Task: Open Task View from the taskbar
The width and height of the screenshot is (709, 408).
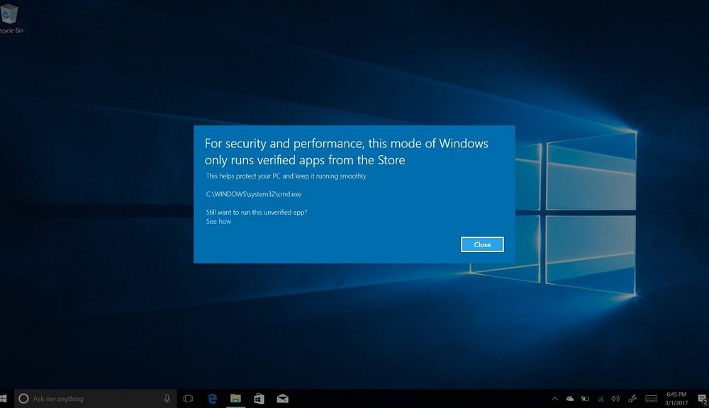Action: coord(188,399)
